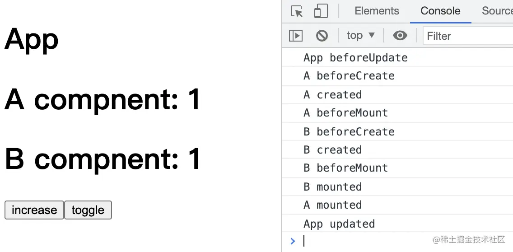This screenshot has height=252, width=513.
Task: Select the Console tab
Action: (x=440, y=11)
